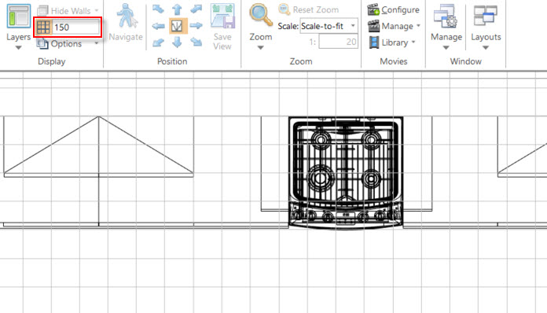Click Configure movies button
547x313 pixels.
pyautogui.click(x=394, y=9)
